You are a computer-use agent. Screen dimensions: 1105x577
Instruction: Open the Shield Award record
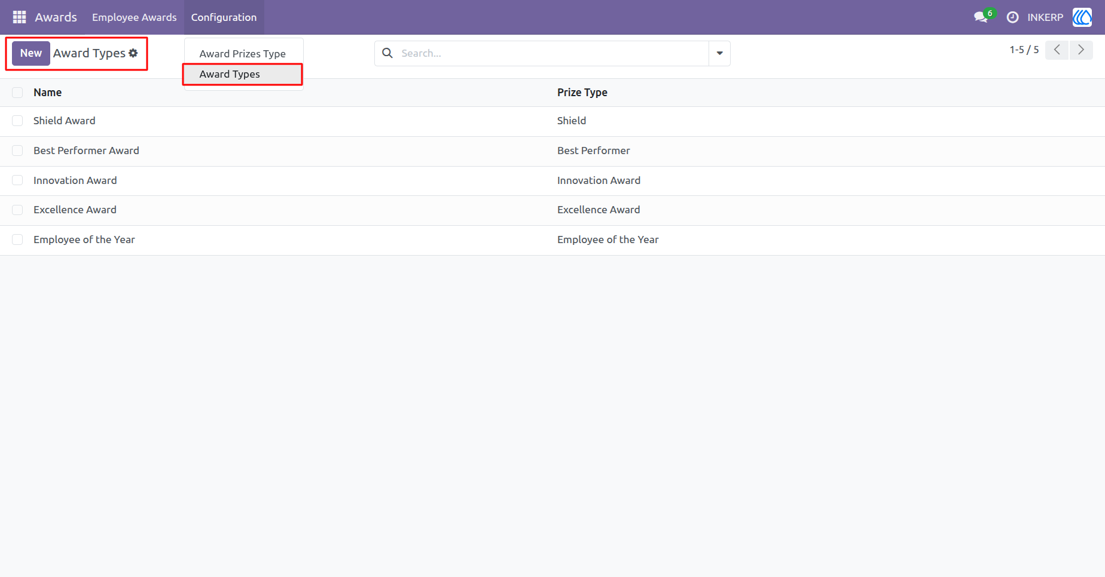(65, 121)
